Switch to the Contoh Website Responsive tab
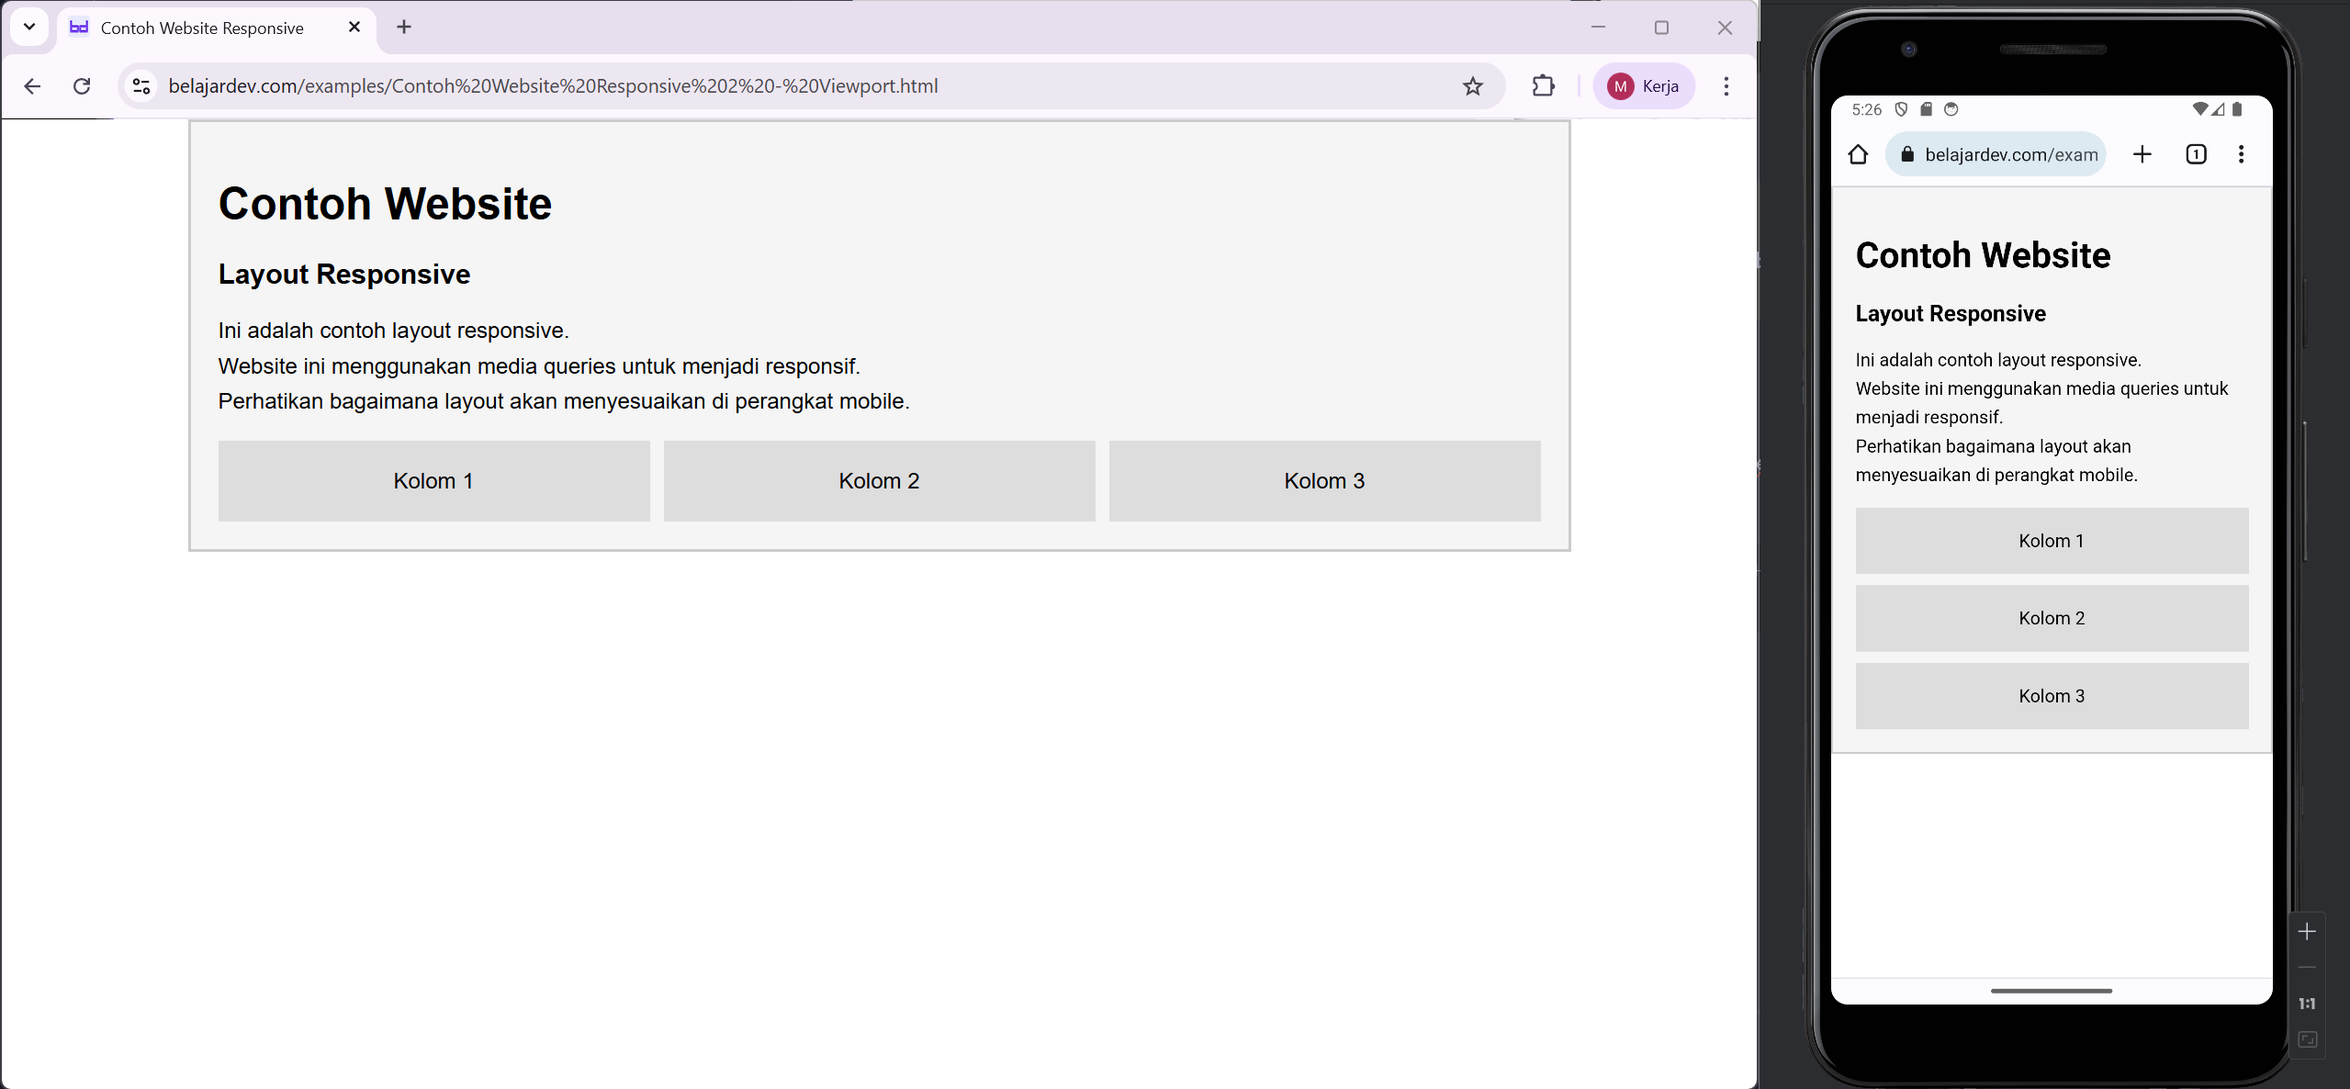Image resolution: width=2350 pixels, height=1089 pixels. (200, 28)
